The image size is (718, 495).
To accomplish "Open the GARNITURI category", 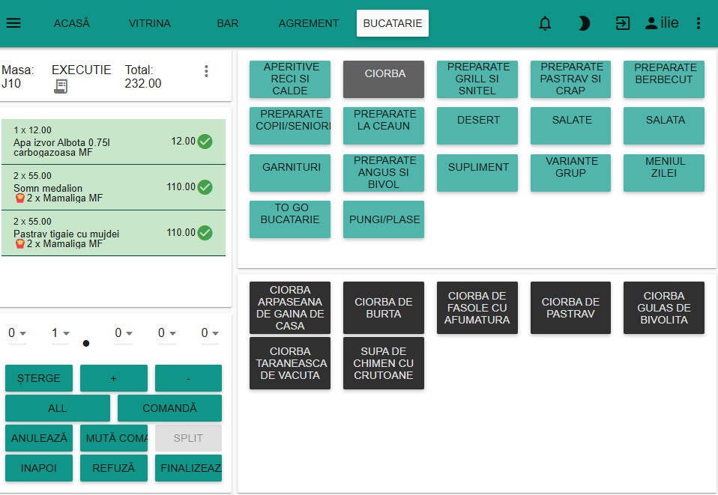I will (x=290, y=173).
